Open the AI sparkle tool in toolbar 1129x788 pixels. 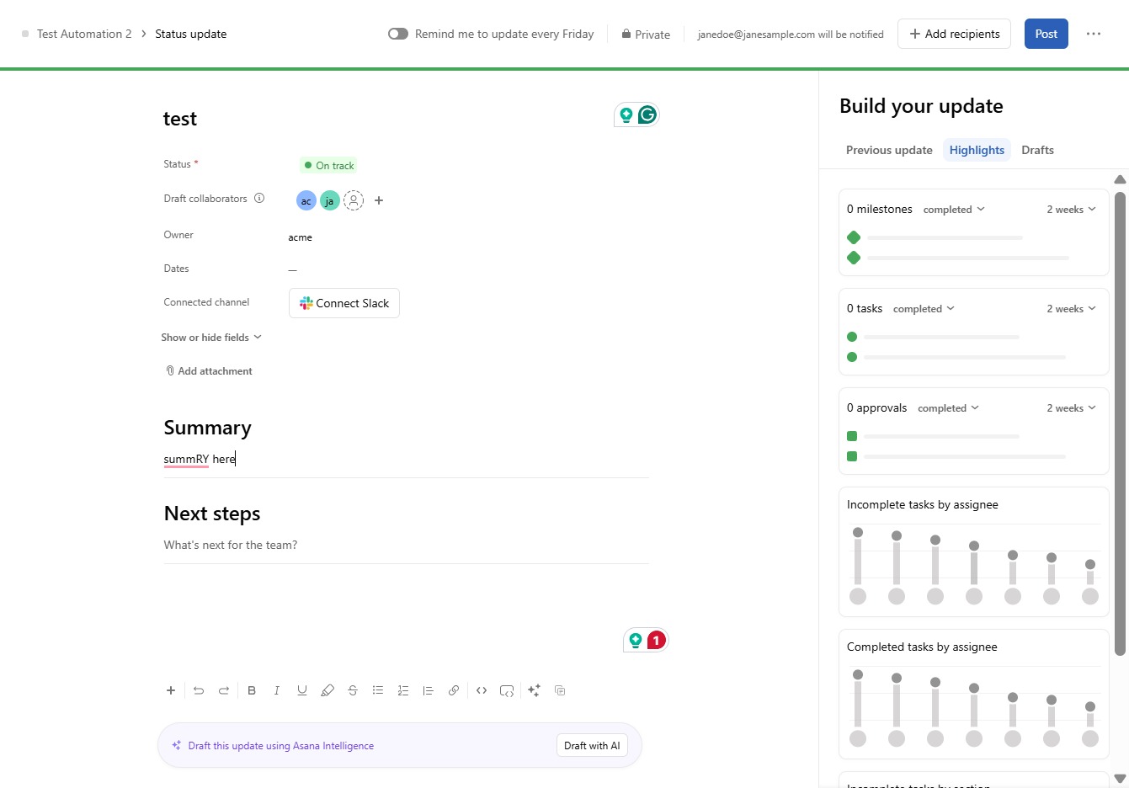coord(534,690)
